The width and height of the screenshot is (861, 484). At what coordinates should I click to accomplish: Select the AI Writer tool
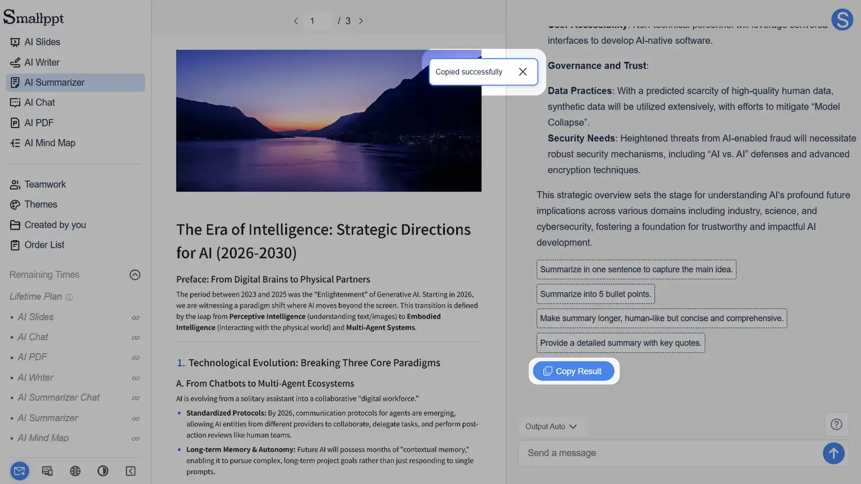coord(42,62)
